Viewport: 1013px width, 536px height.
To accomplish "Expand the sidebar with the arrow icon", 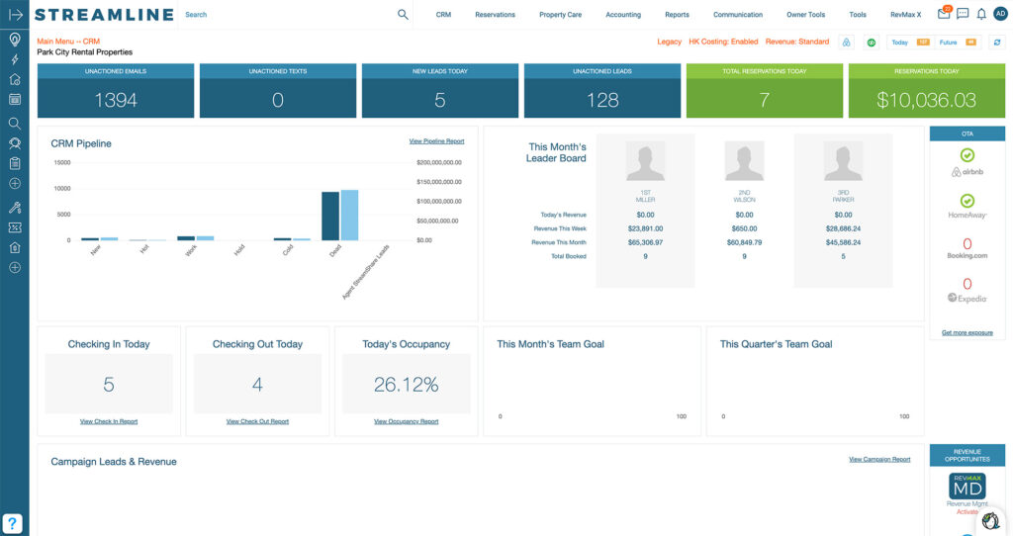I will [15, 14].
